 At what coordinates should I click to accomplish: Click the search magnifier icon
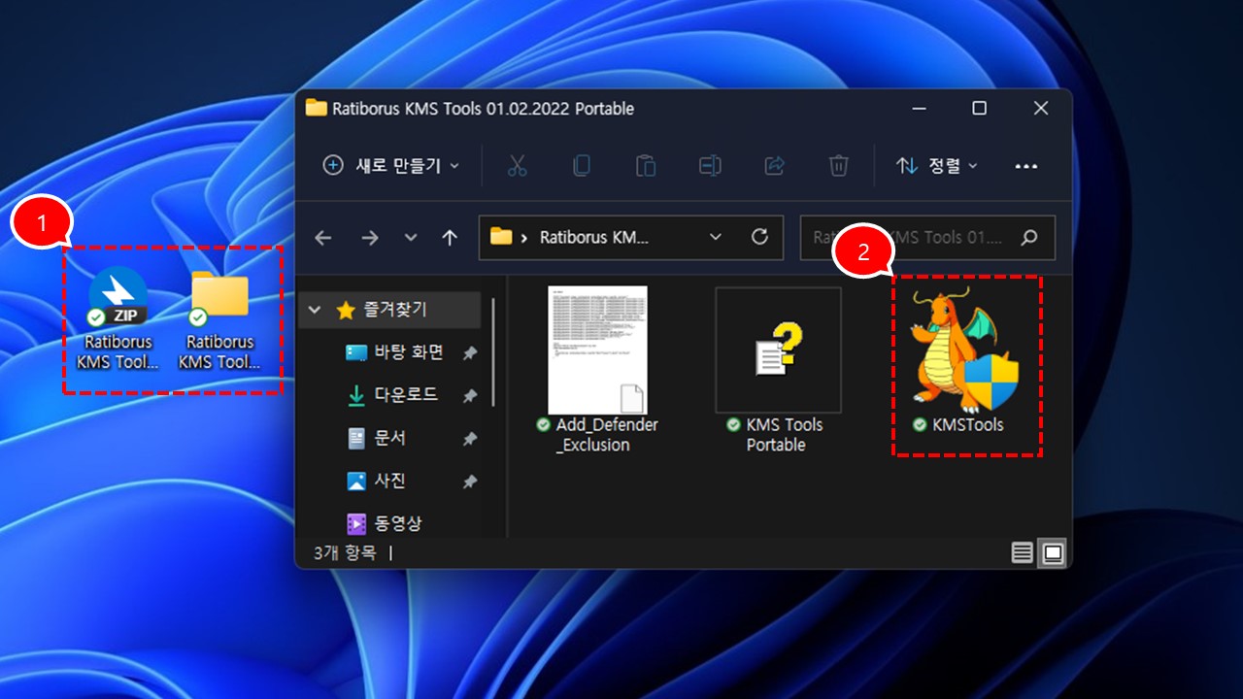[1029, 237]
